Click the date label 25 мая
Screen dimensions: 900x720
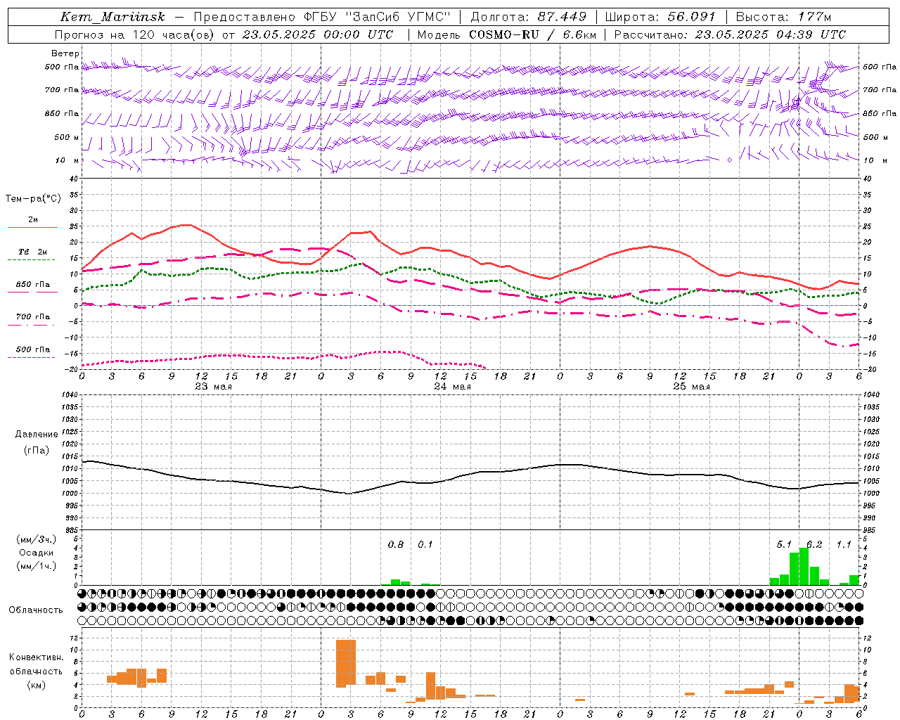(x=691, y=387)
